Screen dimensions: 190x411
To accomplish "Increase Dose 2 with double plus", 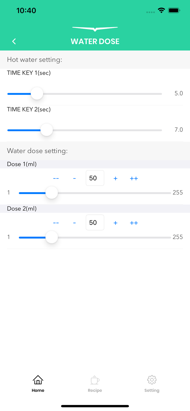I will point(134,223).
